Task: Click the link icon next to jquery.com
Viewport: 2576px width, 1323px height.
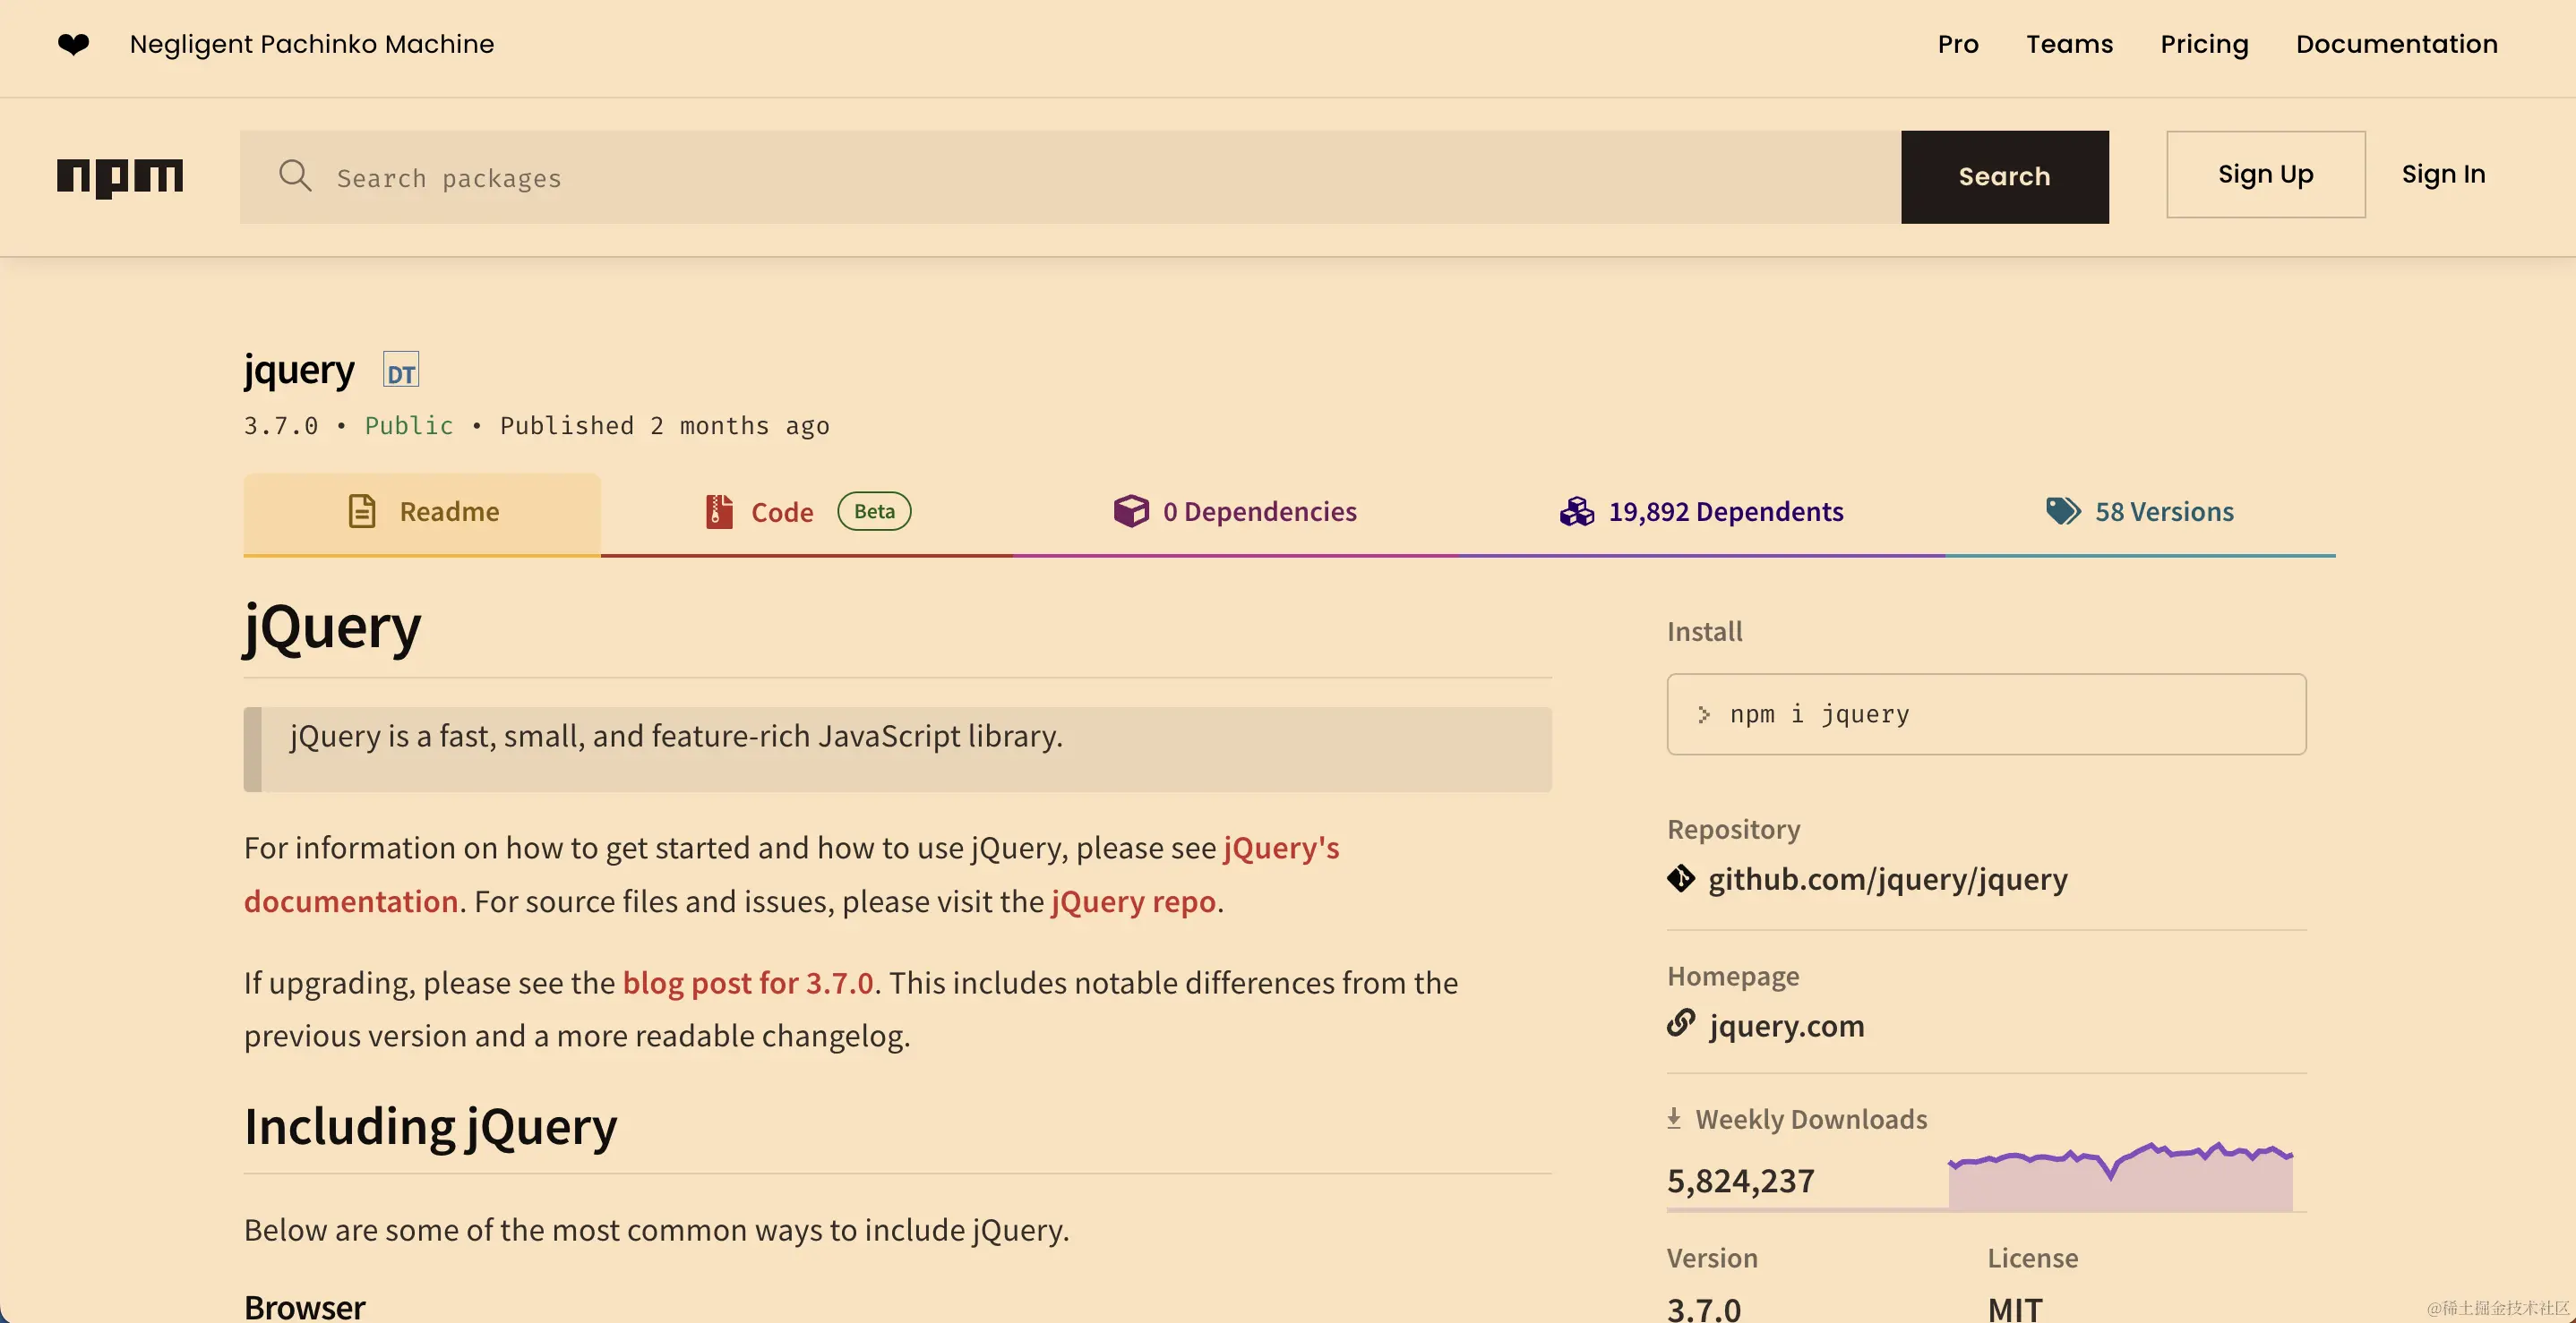Action: pos(1681,1025)
